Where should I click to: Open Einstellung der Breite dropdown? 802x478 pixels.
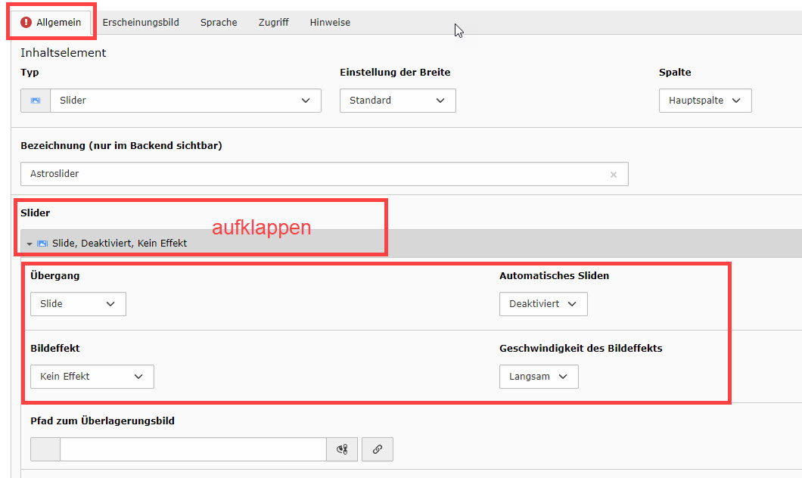pyautogui.click(x=397, y=101)
